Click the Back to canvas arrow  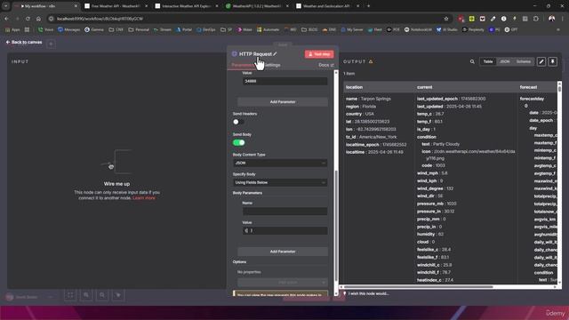(x=8, y=42)
